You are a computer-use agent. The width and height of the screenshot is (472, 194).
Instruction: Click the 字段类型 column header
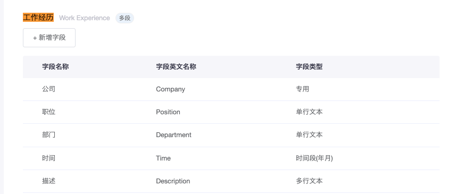[x=309, y=67]
